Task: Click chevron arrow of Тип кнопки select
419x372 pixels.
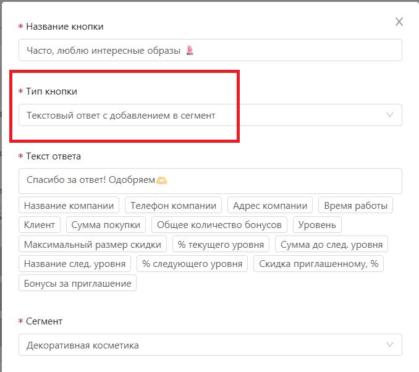Action: tap(390, 115)
